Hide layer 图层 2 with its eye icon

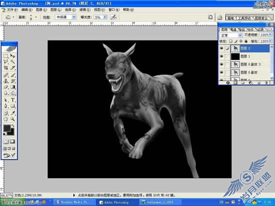tap(221, 48)
